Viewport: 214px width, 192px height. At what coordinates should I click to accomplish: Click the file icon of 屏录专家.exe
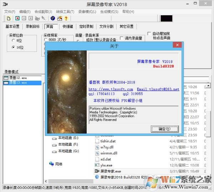[x=97, y=171]
